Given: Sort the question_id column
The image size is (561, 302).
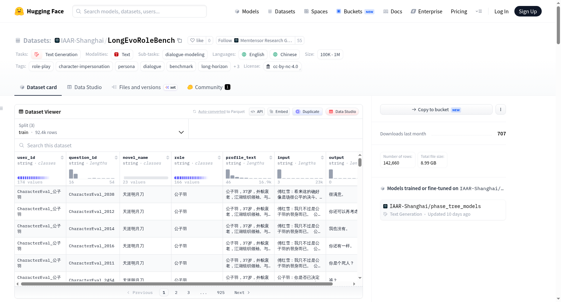Looking at the screenshot, I should tap(116, 157).
